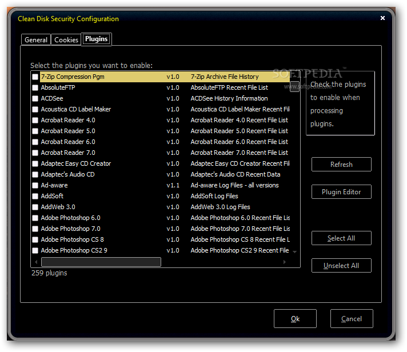Viewport: 407px width, 352px height.
Task: Select 'Acrobat Reader 7.0 Recent File List'
Action: (240, 153)
